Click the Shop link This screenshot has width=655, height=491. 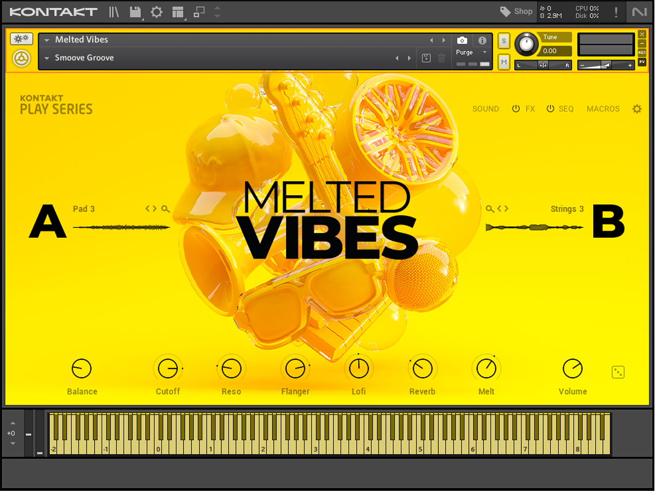pyautogui.click(x=523, y=11)
